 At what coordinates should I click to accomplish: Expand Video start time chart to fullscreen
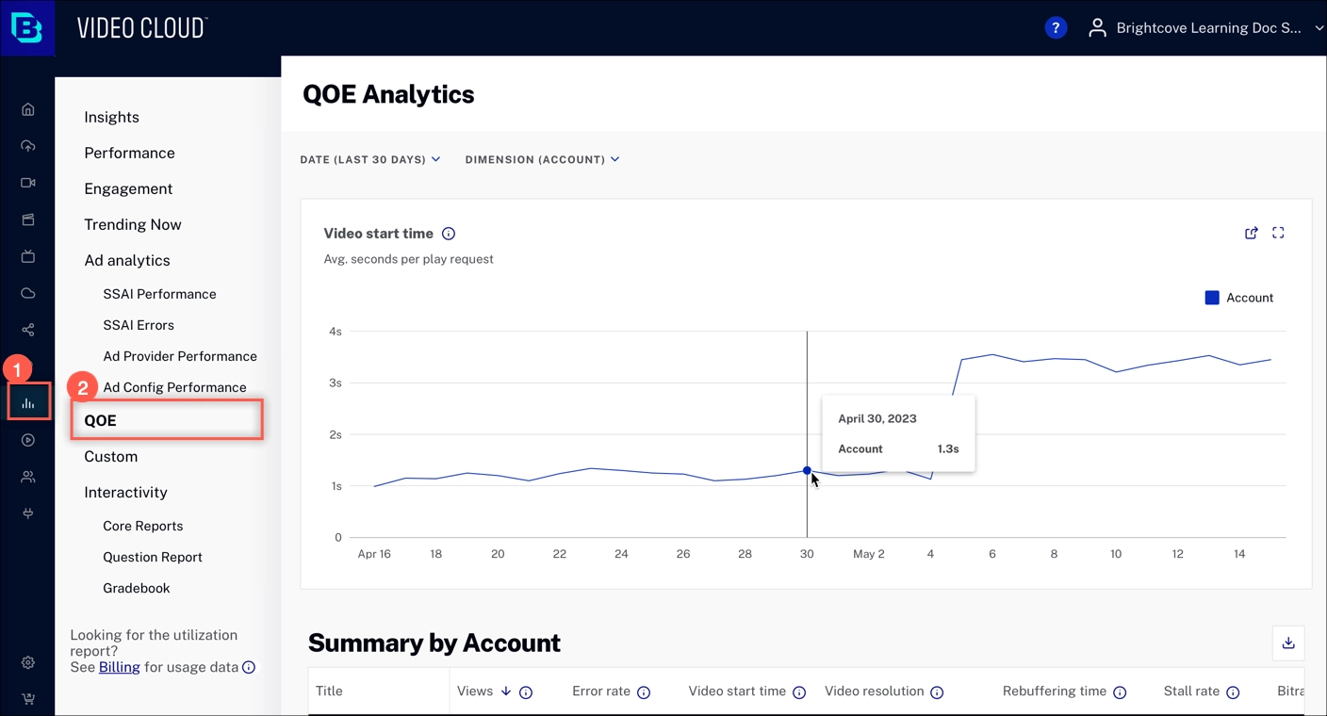(1278, 233)
